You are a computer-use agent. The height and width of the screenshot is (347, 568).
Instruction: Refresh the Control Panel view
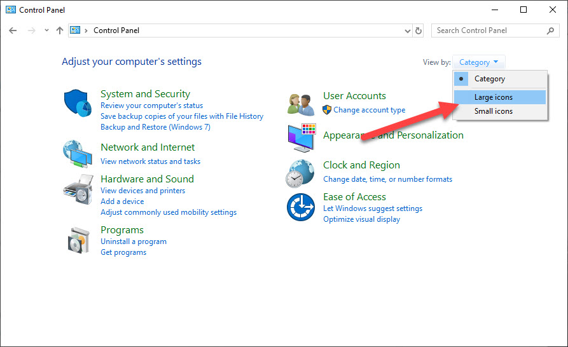click(x=419, y=31)
